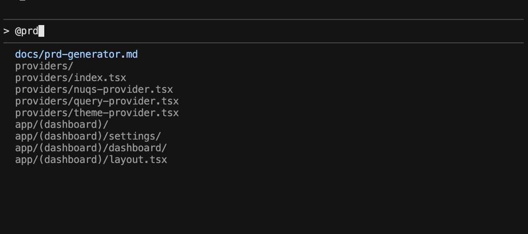
Task: Choose providers/query-provider.tsx in autocomplete list
Action: pyautogui.click(x=97, y=101)
